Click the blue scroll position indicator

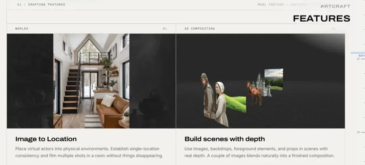(358, 53)
